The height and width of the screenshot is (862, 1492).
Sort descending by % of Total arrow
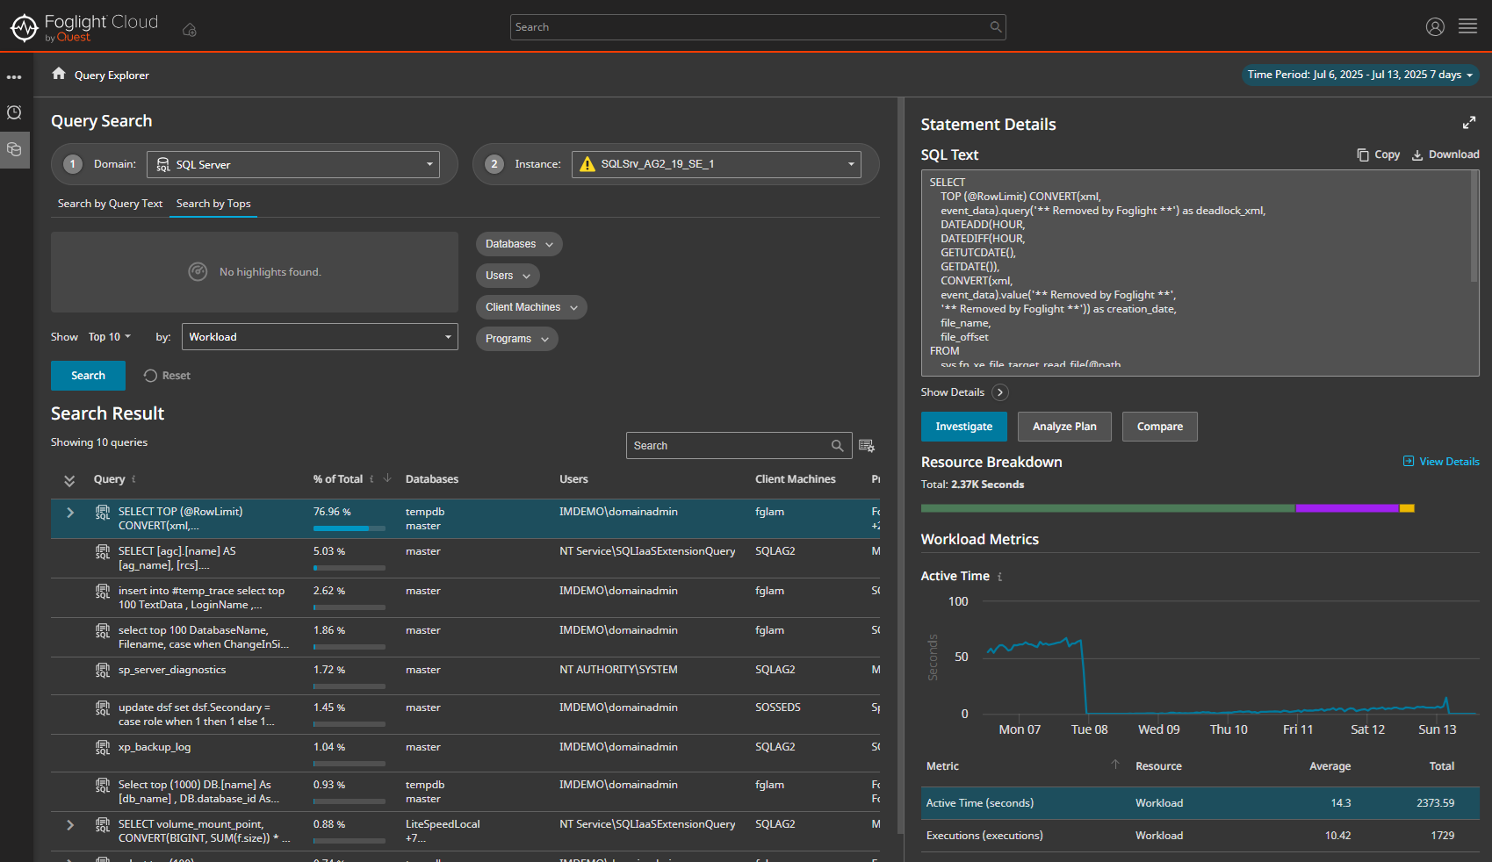coord(387,478)
